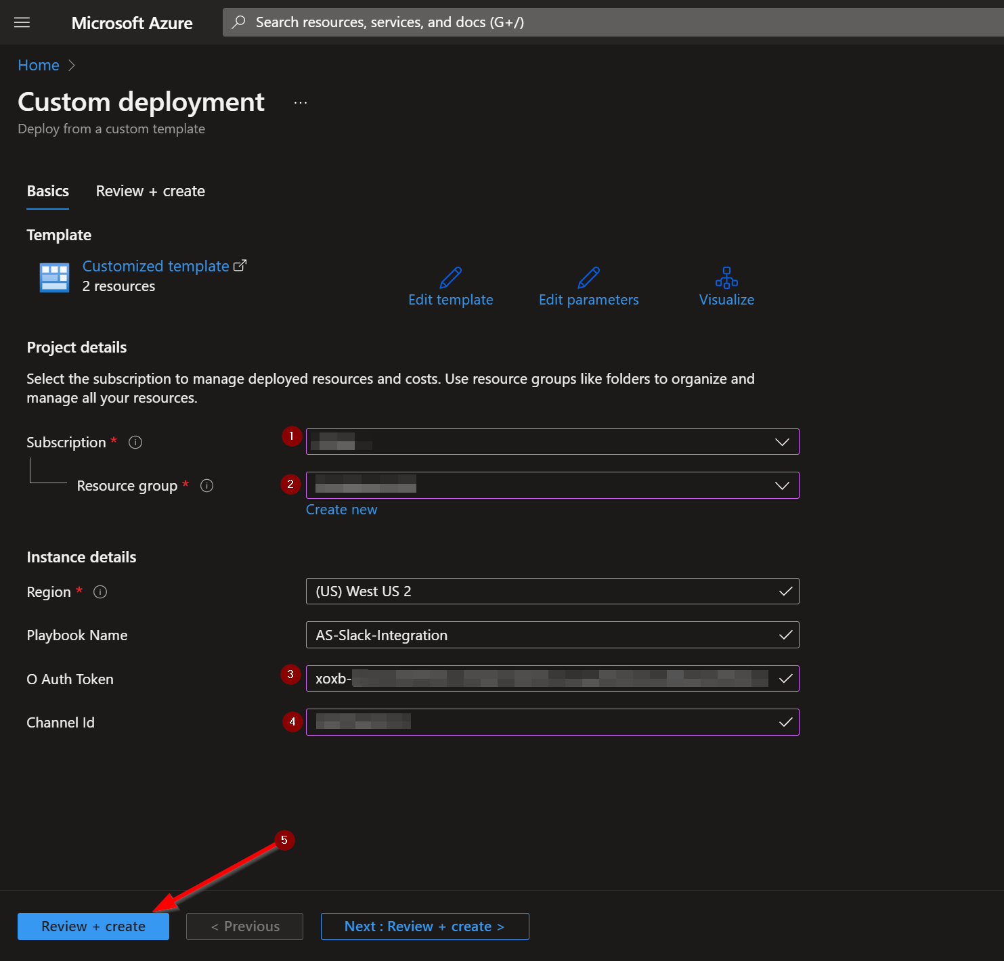Screen dimensions: 1004x961
Task: Click the Microsoft Azure logo text
Action: (132, 23)
